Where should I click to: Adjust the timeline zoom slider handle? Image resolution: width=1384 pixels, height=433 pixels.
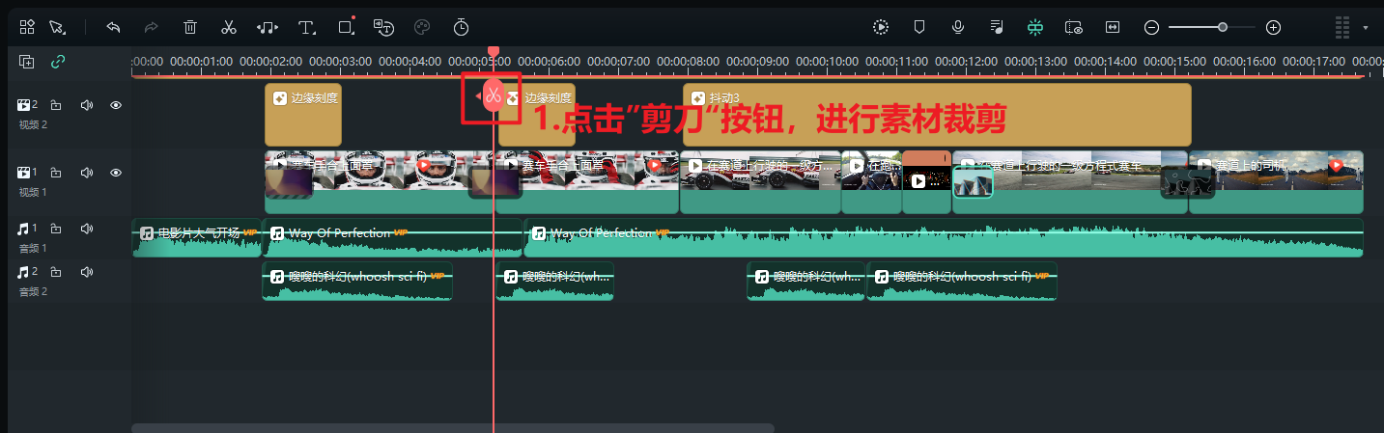pos(1223,27)
